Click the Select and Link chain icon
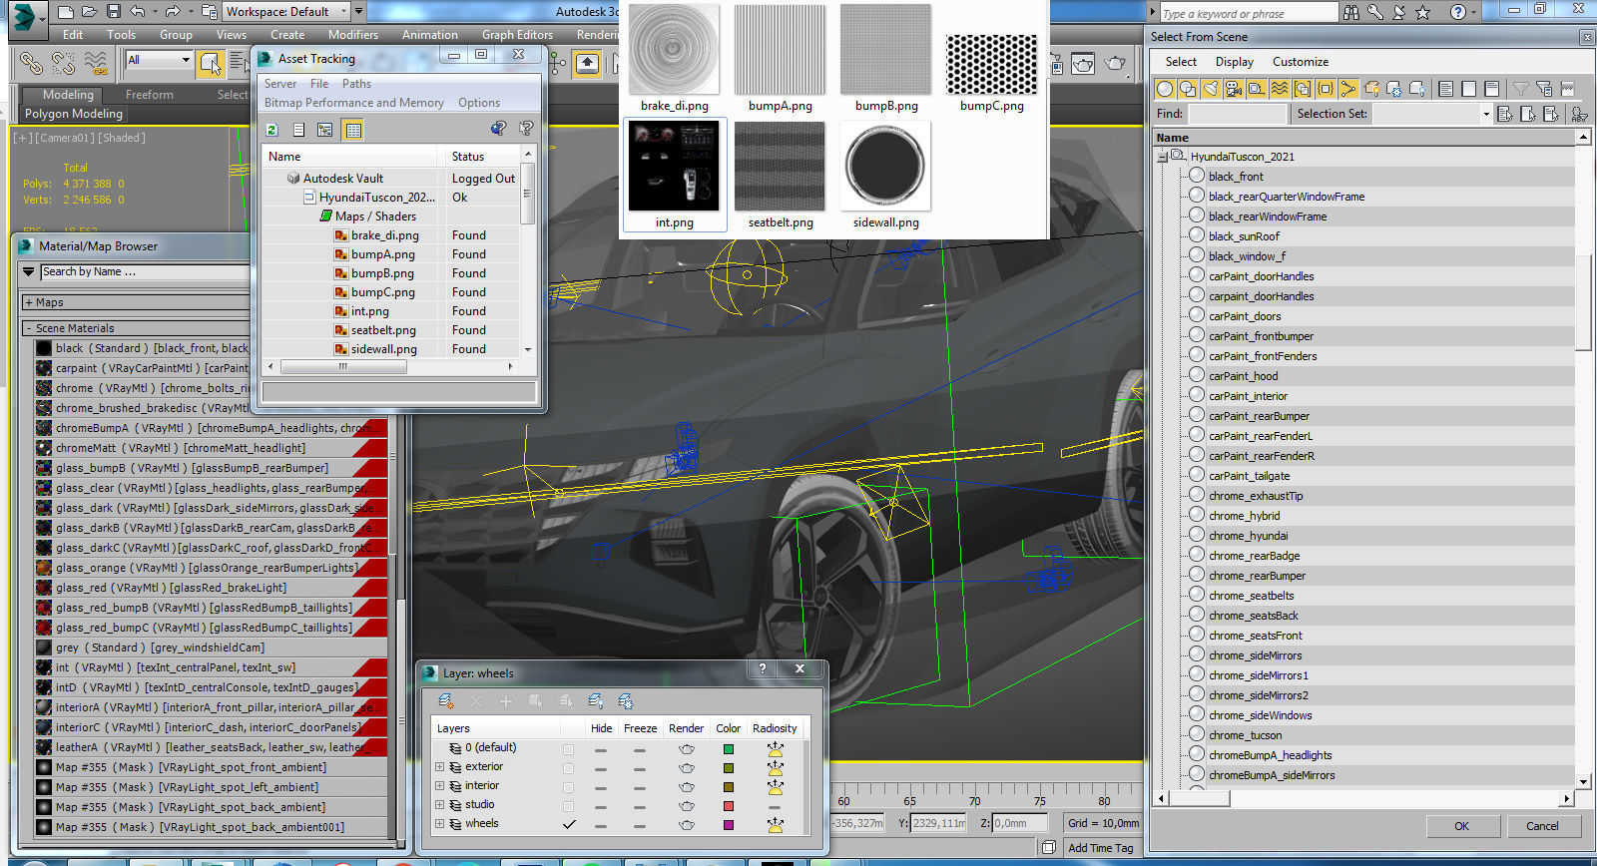Image resolution: width=1597 pixels, height=866 pixels. click(31, 64)
